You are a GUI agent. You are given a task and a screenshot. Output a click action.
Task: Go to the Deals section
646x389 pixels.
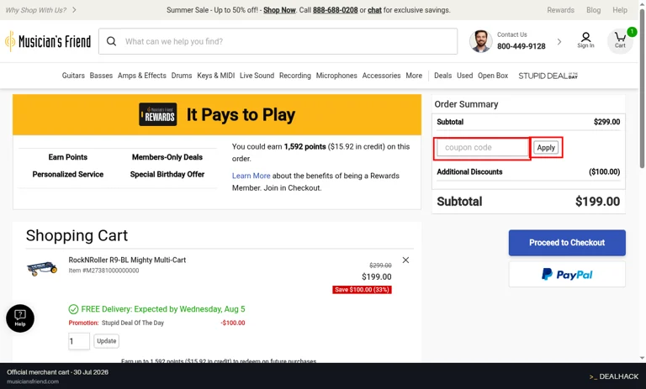point(443,76)
